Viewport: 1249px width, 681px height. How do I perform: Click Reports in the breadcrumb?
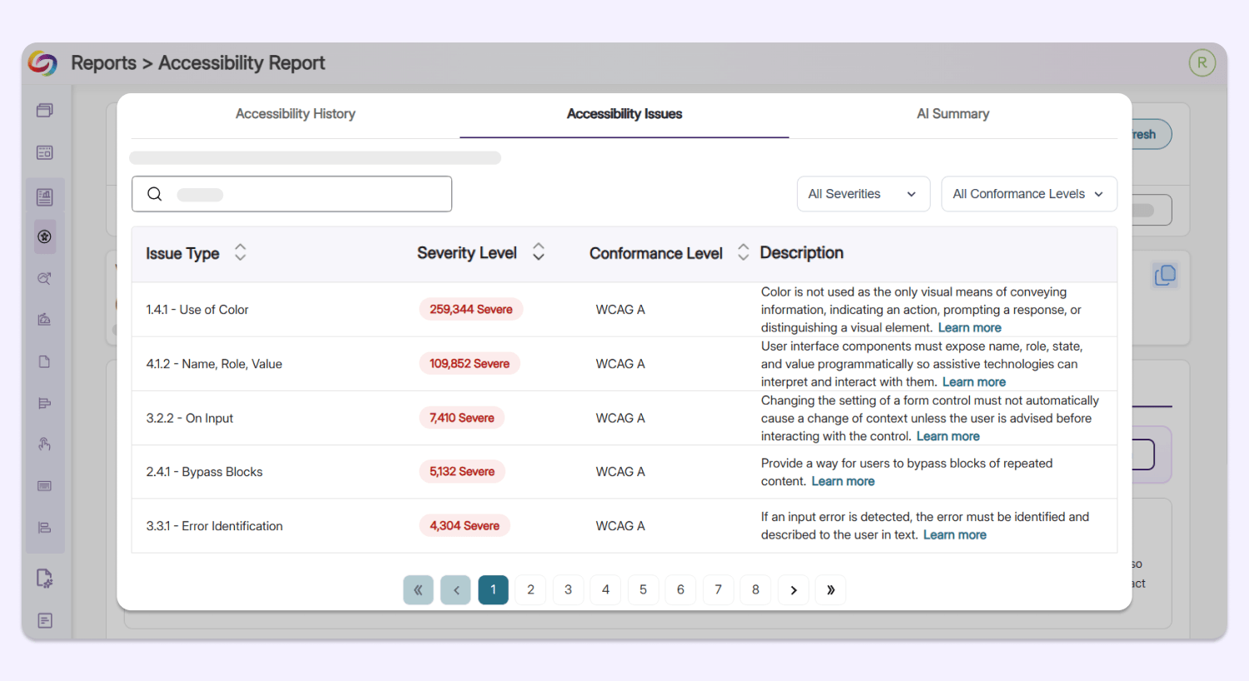(103, 63)
